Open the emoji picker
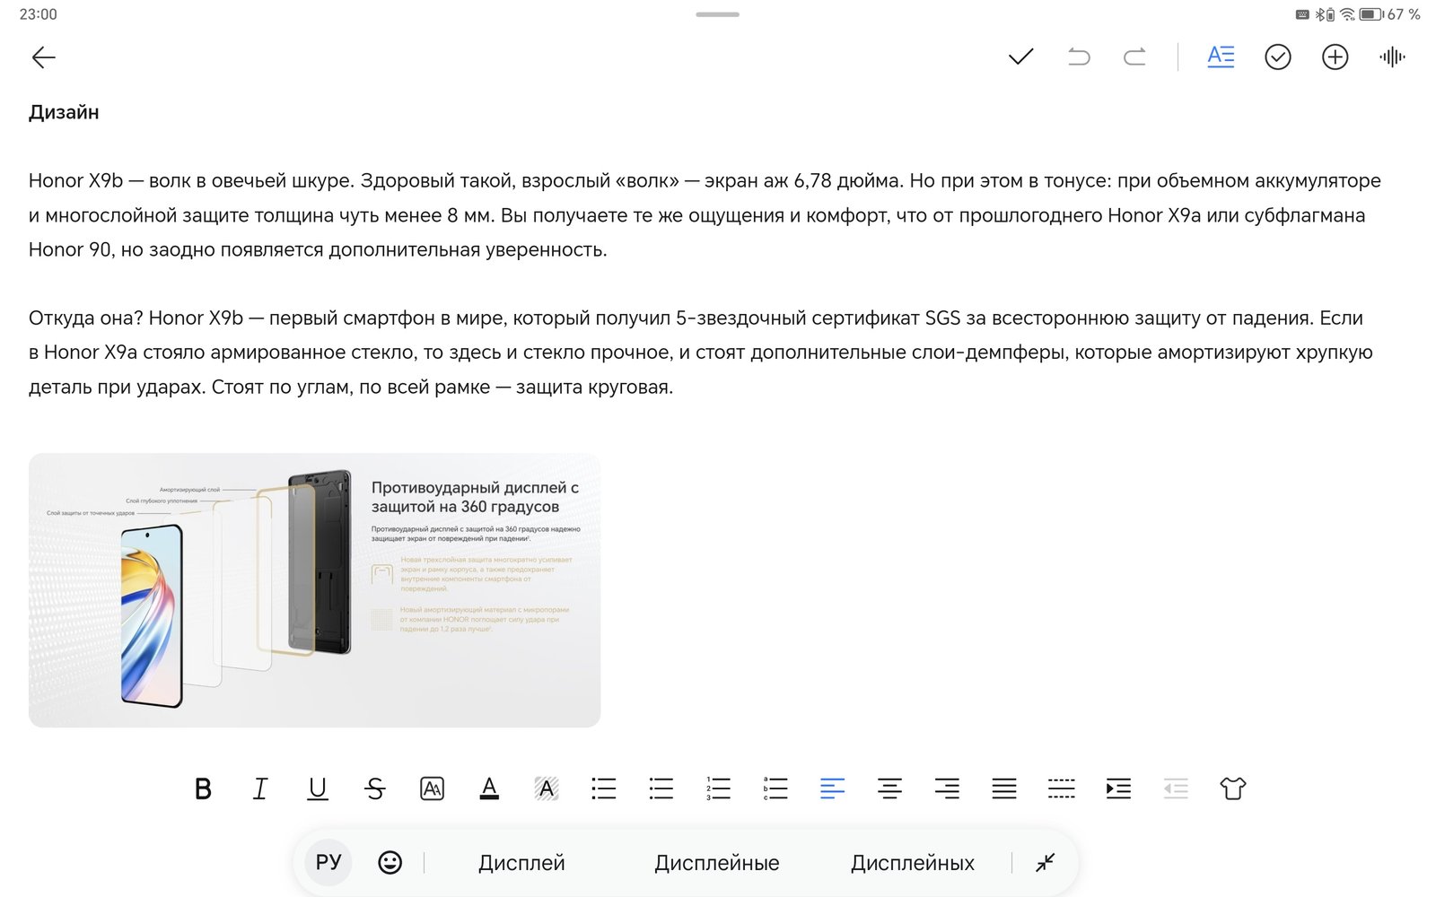 (390, 862)
